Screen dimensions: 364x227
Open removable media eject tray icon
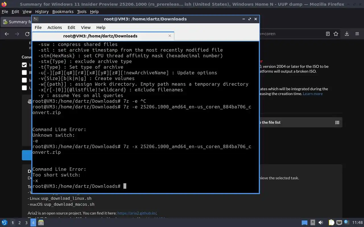tap(313, 223)
